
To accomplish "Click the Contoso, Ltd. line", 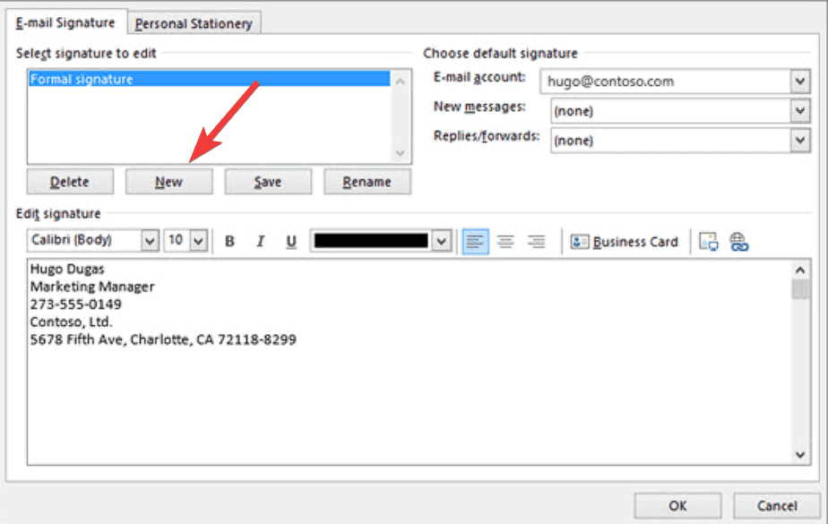I will pos(72,322).
